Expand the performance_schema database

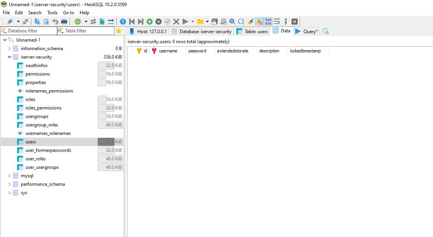pyautogui.click(x=9, y=184)
